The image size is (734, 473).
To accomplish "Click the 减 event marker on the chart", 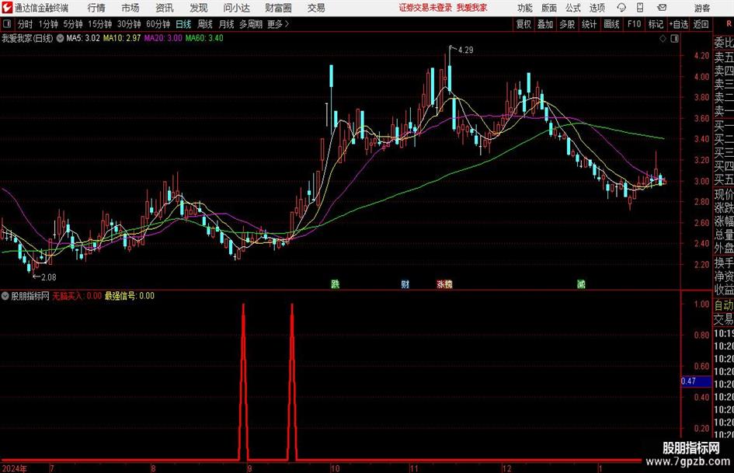I will click(x=581, y=283).
